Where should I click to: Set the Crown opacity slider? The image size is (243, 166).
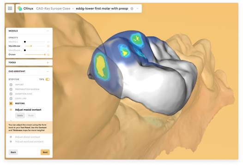click(35, 54)
